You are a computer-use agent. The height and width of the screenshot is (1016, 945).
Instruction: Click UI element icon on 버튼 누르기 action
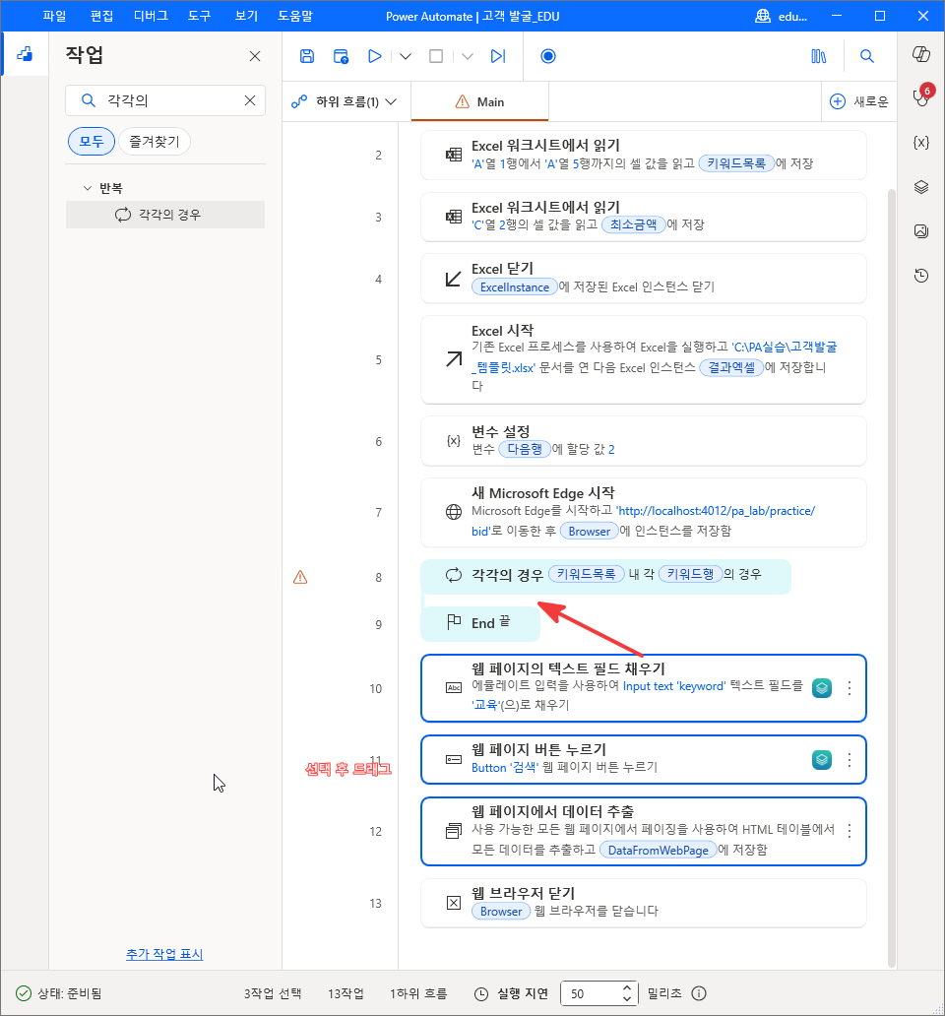pos(822,759)
